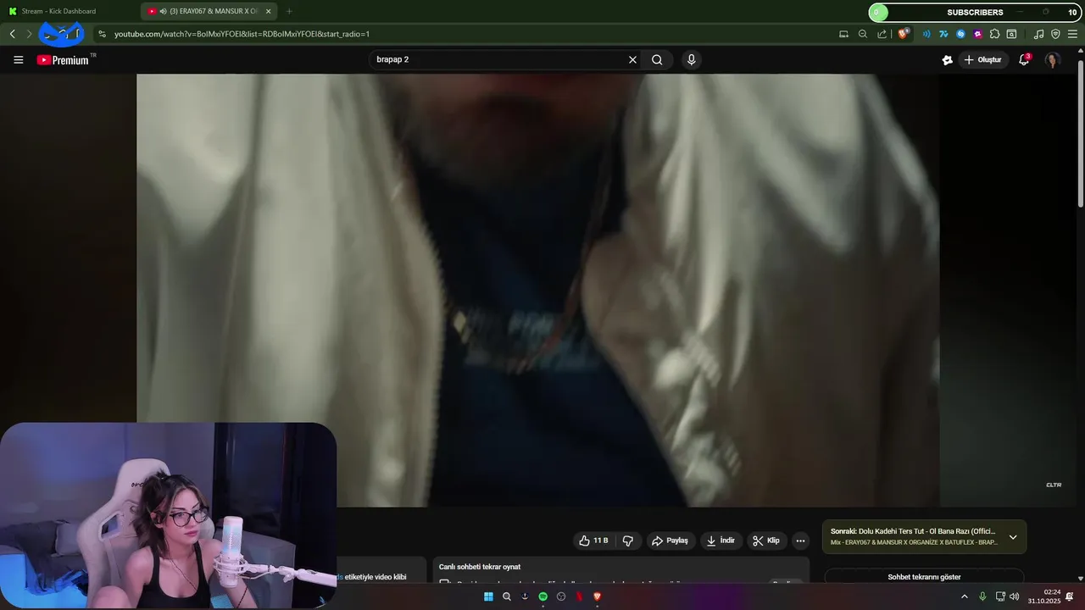Open the media control music note
The height and width of the screenshot is (610, 1085).
click(1039, 34)
